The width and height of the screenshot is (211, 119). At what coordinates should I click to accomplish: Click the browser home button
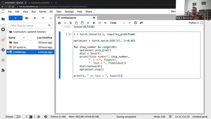13,7
